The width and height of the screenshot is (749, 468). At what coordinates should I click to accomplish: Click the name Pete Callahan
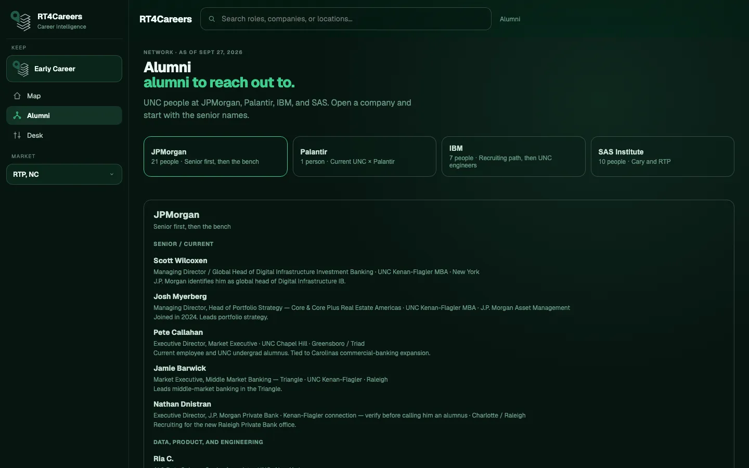(x=178, y=332)
